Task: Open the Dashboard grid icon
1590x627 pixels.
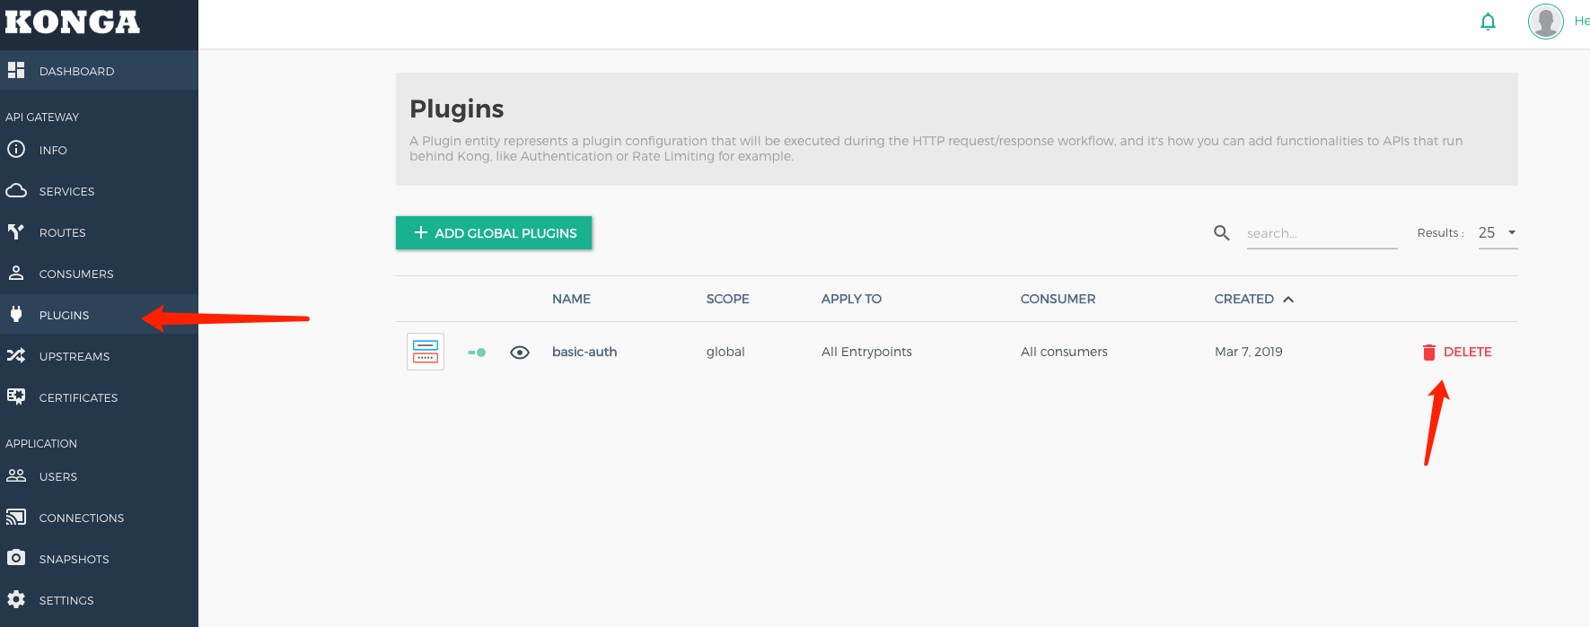Action: tap(16, 70)
